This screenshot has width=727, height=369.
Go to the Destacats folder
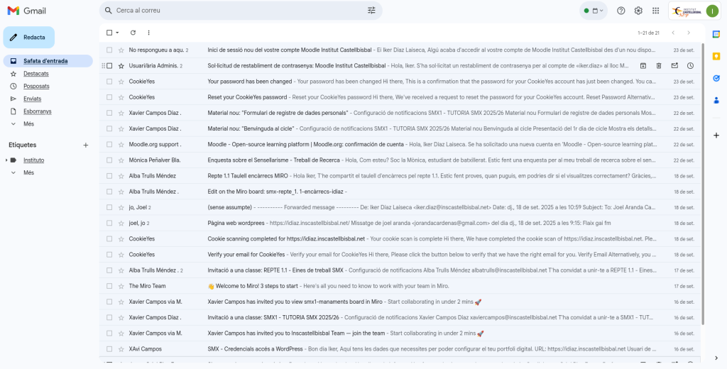[35, 74]
